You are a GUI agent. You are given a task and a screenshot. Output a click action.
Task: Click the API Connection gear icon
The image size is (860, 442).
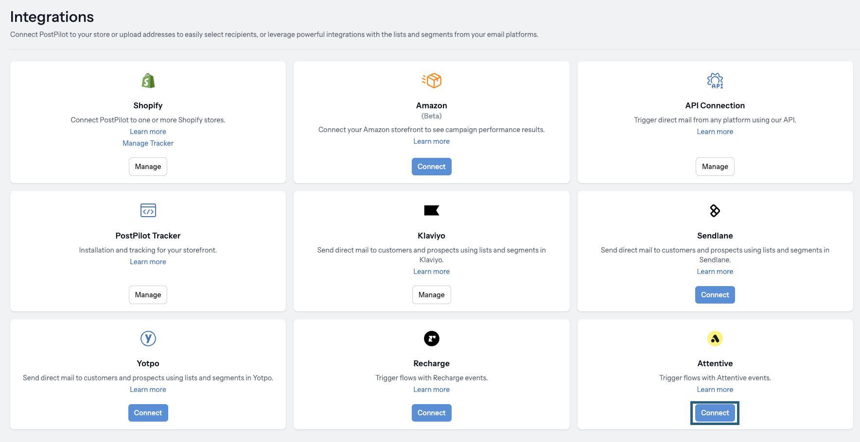(715, 81)
